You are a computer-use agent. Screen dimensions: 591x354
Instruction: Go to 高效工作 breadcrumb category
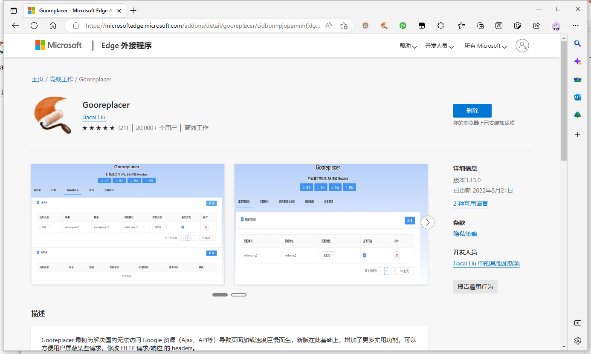61,79
